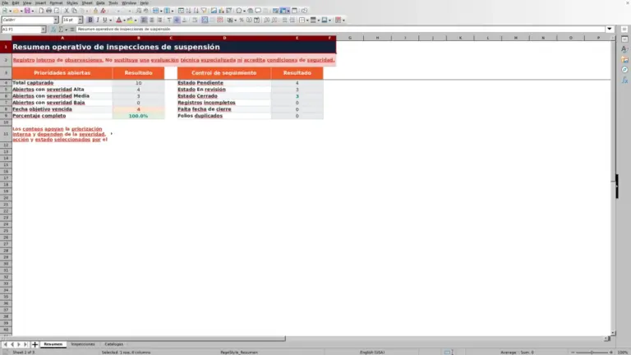
Task: Open the Gallery deck in the sidebar
Action: (624, 59)
